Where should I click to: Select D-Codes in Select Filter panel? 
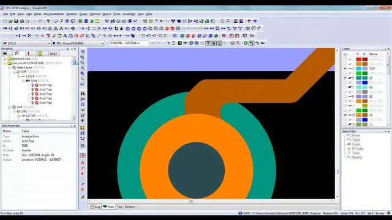(x=358, y=148)
